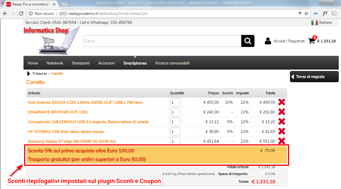Click the browser back arrow
This screenshot has width=341, height=189.
pyautogui.click(x=5, y=13)
